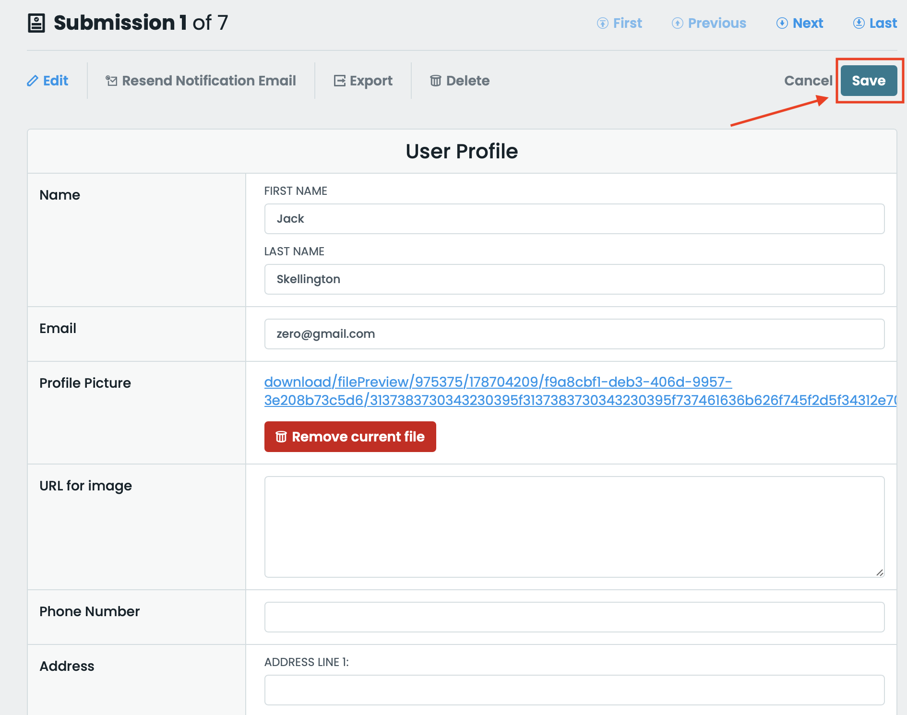This screenshot has height=715, width=907.
Task: Click the Export arrow icon
Action: click(x=339, y=81)
